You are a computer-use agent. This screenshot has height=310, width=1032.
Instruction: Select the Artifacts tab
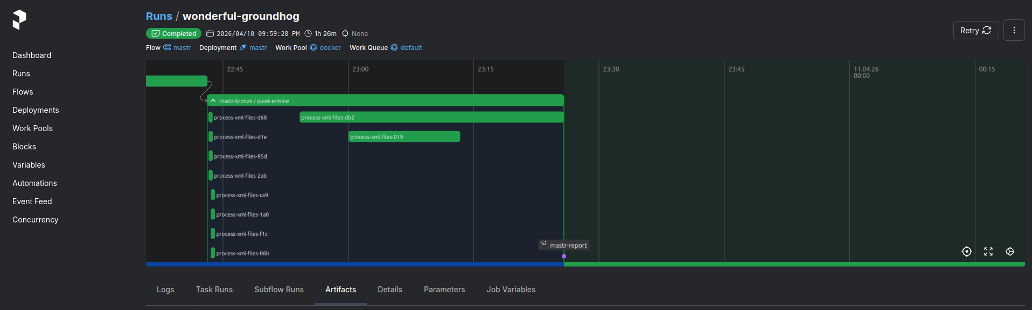pos(340,290)
